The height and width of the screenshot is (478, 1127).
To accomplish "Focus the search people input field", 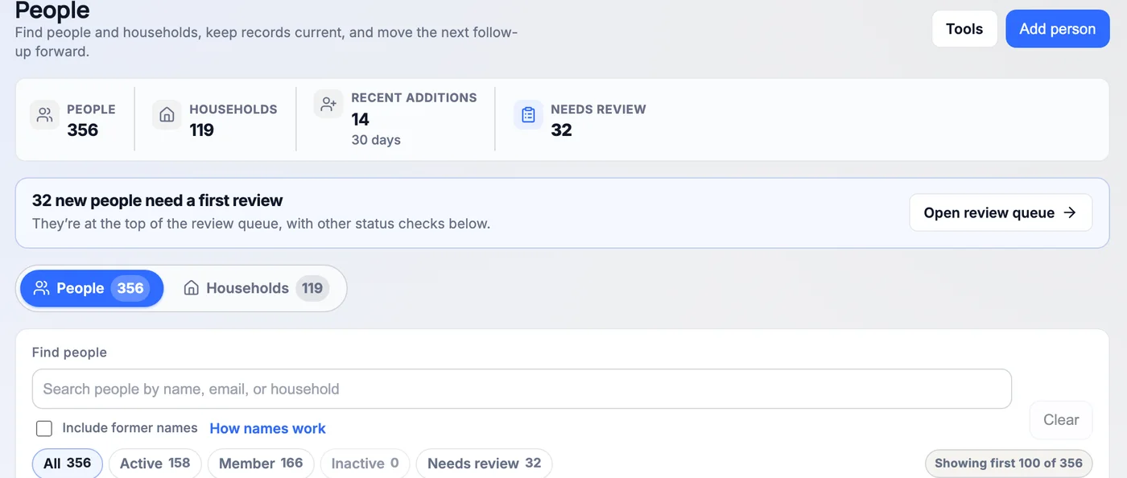I will [x=522, y=389].
